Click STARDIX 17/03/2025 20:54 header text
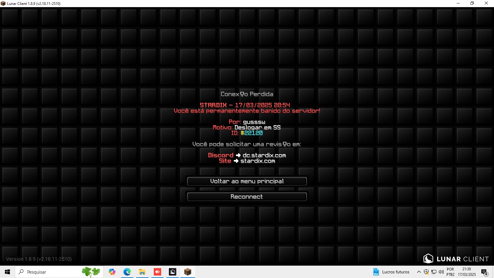The height and width of the screenshot is (278, 494). pos(245,105)
